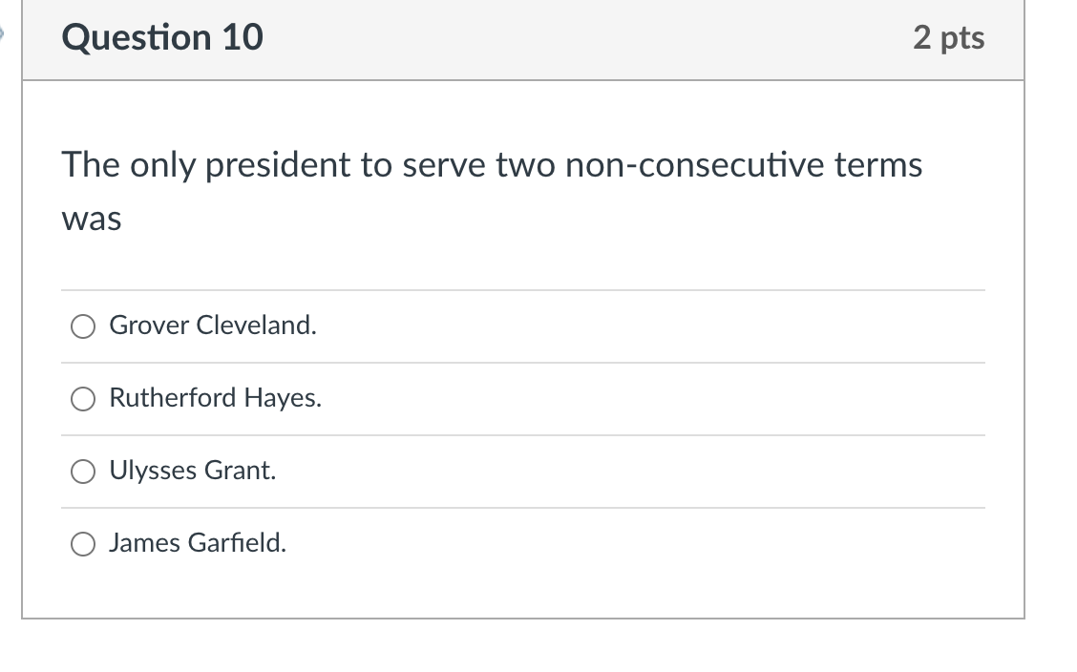
Task: Pick the James Garfield radio button
Action: coord(83,544)
